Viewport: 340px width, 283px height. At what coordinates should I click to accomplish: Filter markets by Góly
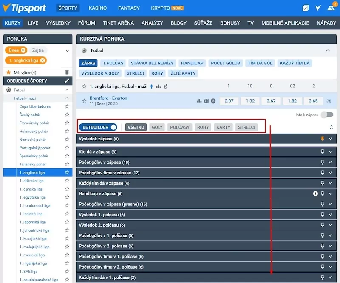157,127
